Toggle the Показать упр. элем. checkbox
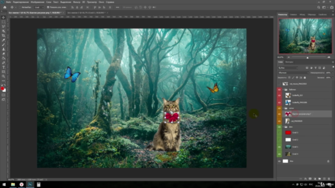Image resolution: width=335 pixels, height=188 pixels. tap(48, 7)
